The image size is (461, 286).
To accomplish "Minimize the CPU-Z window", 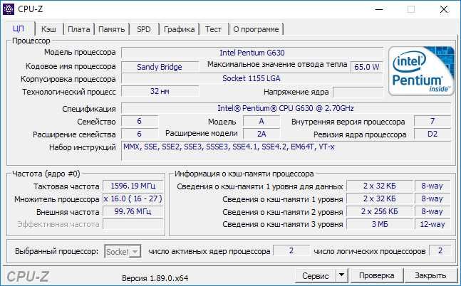I will (x=379, y=9).
